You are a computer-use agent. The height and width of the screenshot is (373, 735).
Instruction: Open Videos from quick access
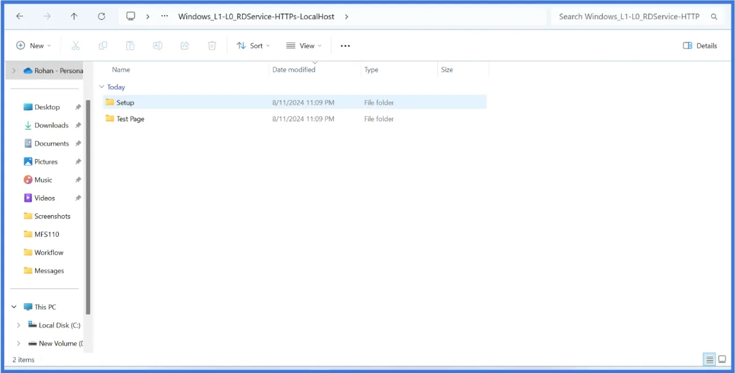tap(39, 198)
